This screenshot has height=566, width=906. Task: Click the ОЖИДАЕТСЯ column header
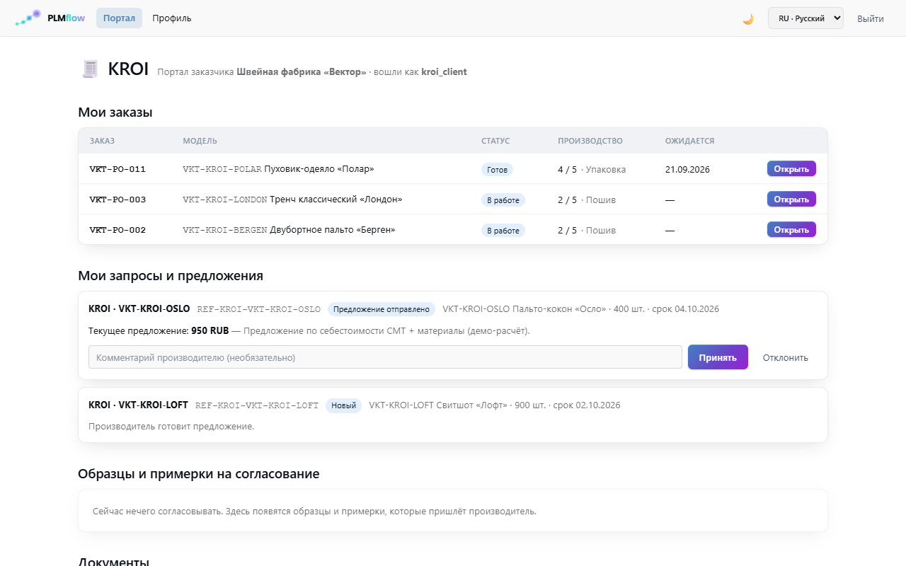689,141
